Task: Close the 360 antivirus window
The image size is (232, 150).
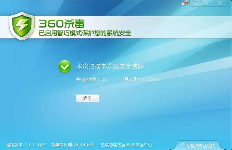Action: point(220,3)
